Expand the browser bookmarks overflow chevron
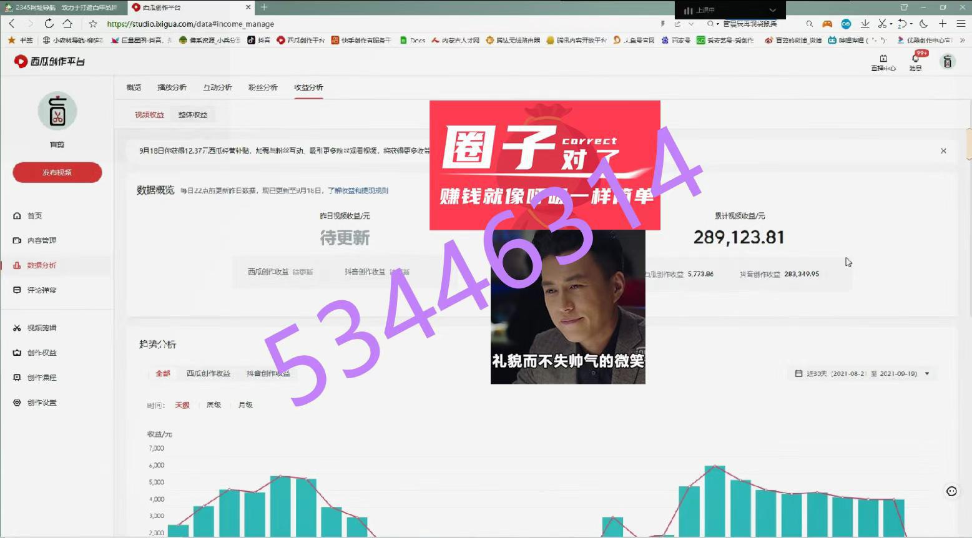Viewport: 972px width, 538px height. (x=962, y=40)
